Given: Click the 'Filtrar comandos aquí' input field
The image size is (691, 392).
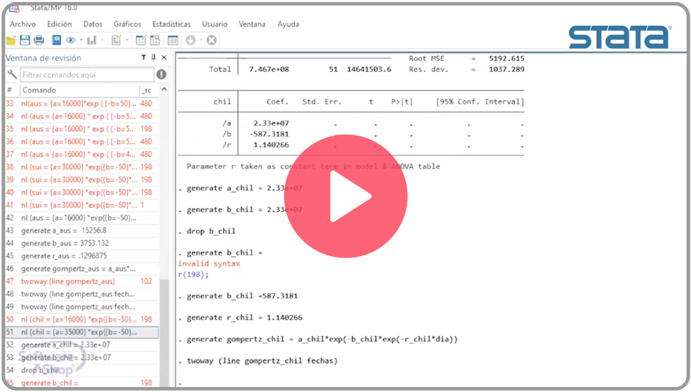Looking at the screenshot, I should tap(87, 75).
